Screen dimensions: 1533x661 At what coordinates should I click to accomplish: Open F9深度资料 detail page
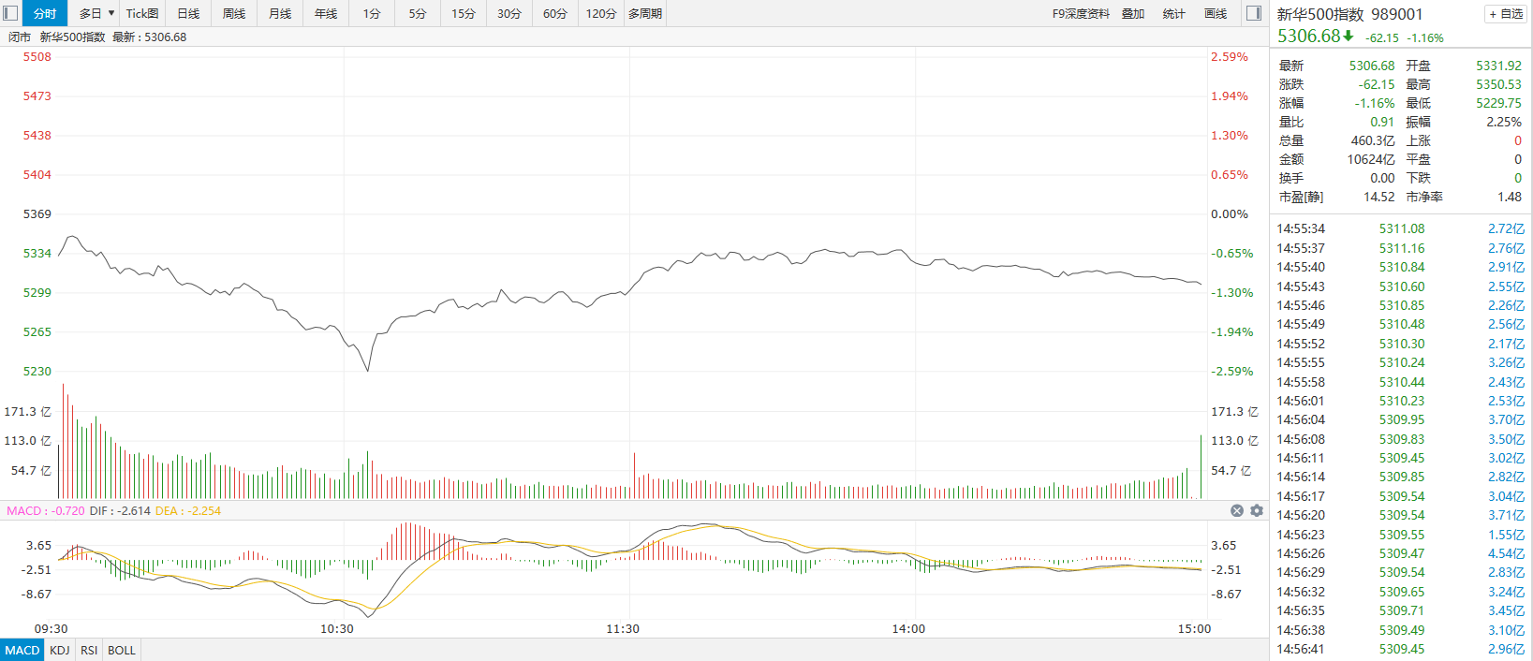1081,13
